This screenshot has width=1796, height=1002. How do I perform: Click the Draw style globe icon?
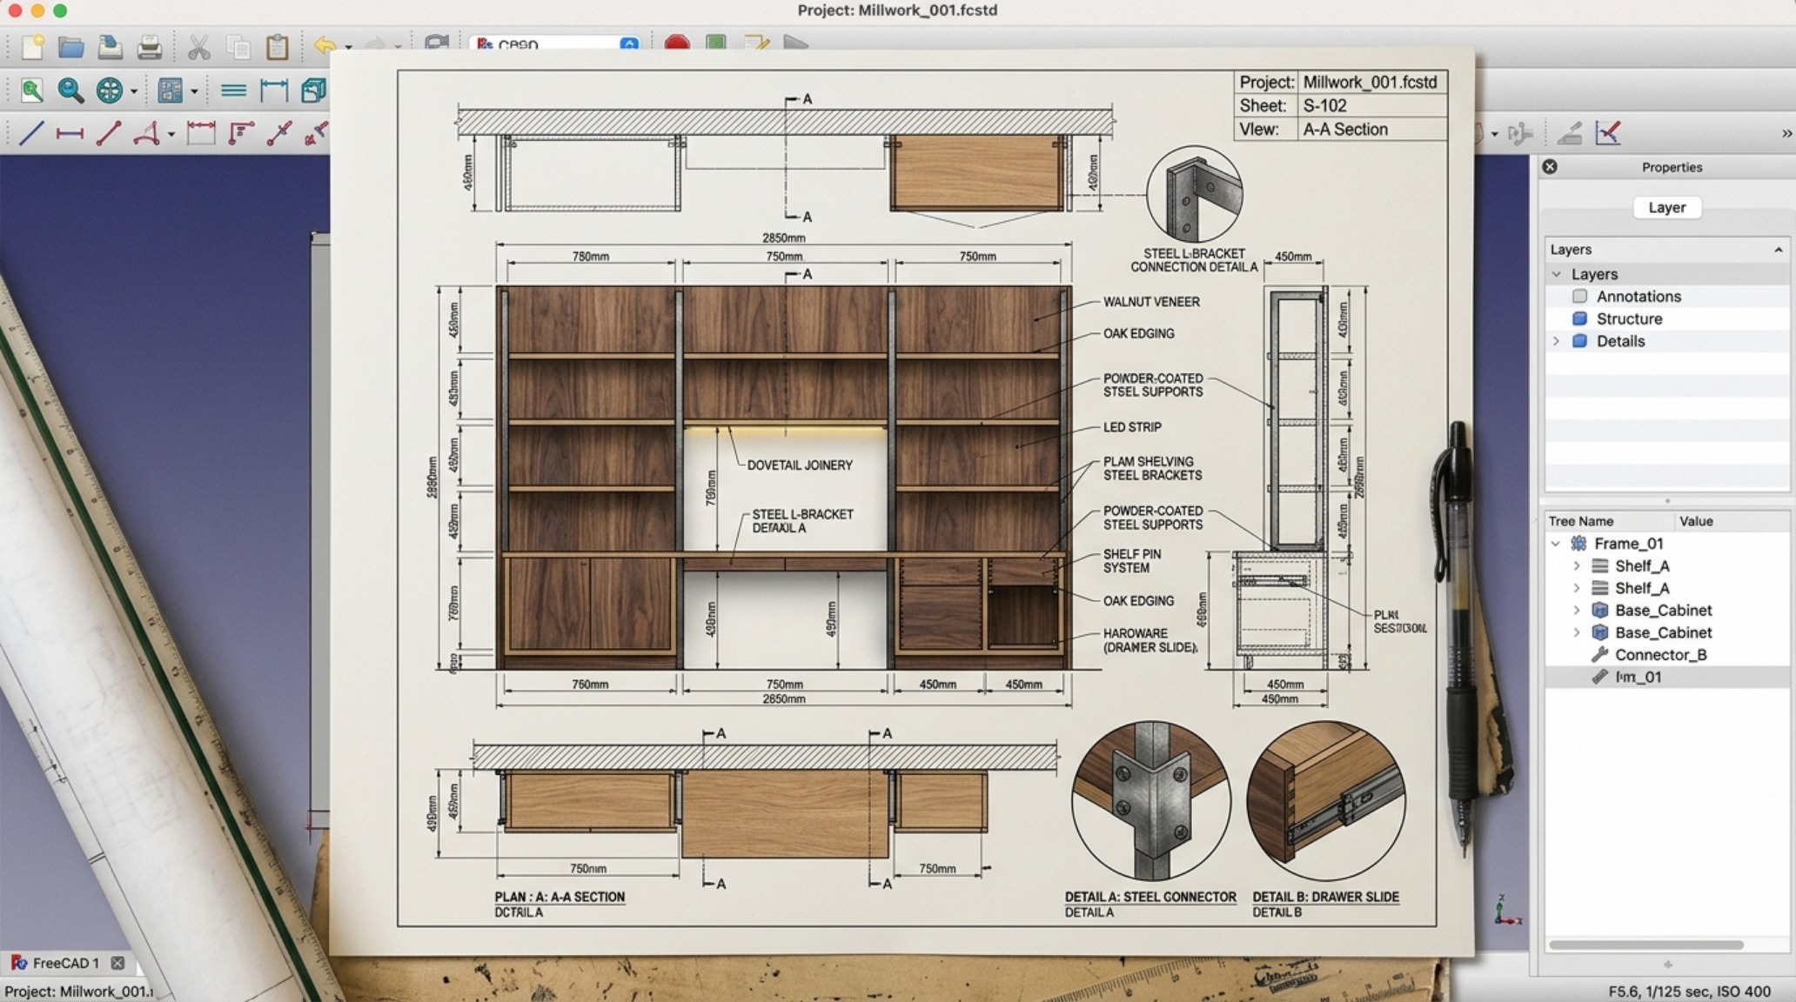click(110, 90)
